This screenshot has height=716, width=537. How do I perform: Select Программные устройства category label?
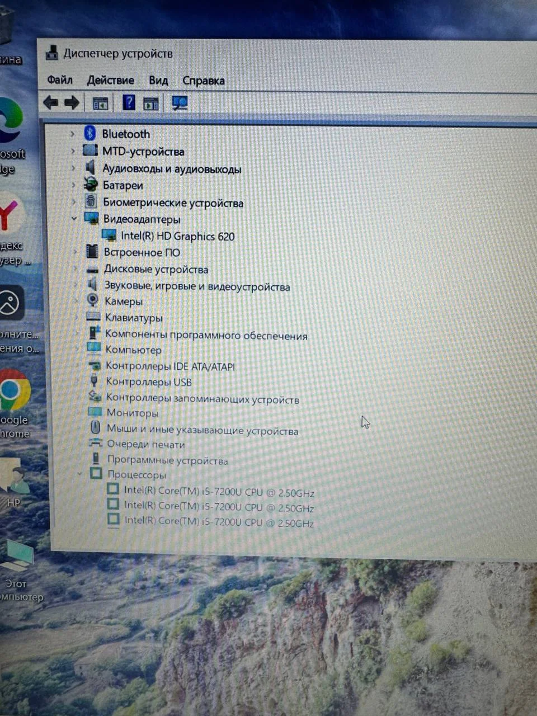coord(167,460)
